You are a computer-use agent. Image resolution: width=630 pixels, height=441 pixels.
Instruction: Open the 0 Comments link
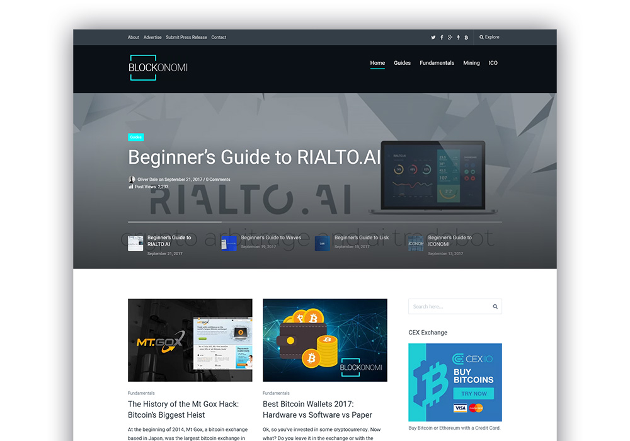[218, 180]
